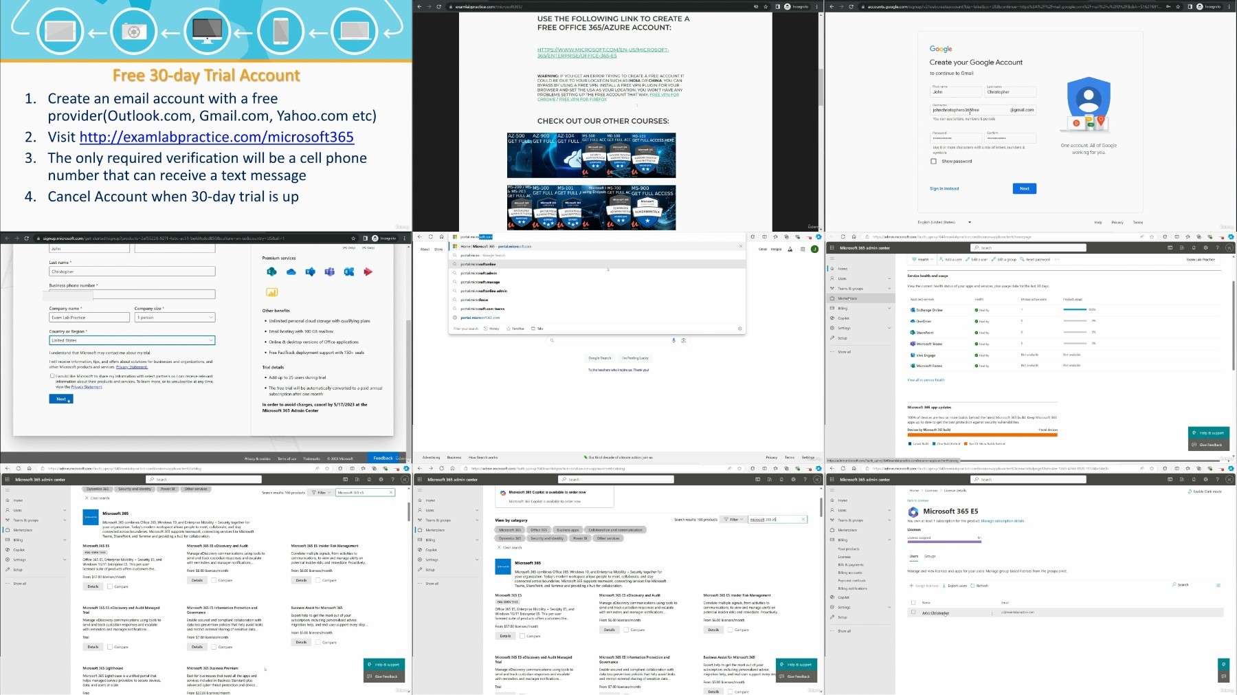The width and height of the screenshot is (1237, 695).
Task: Open app launcher waffle in service health frame
Action: pyautogui.click(x=832, y=247)
